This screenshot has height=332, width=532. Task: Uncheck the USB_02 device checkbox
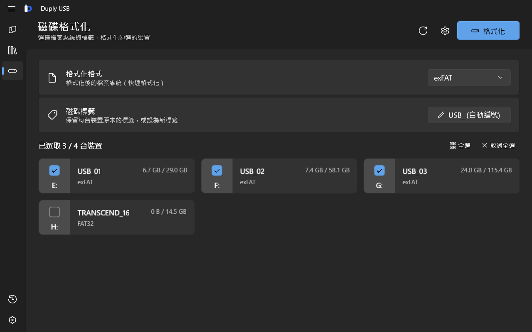click(x=217, y=171)
